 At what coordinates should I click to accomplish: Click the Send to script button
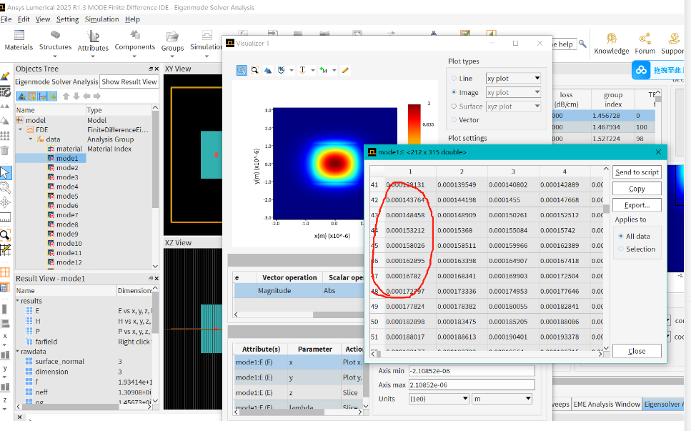637,172
